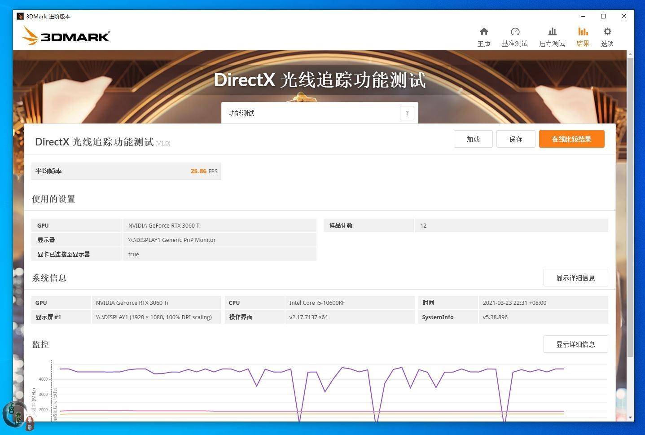Click the SystemInfo v5.38.896 value
This screenshot has height=435, width=645.
495,317
